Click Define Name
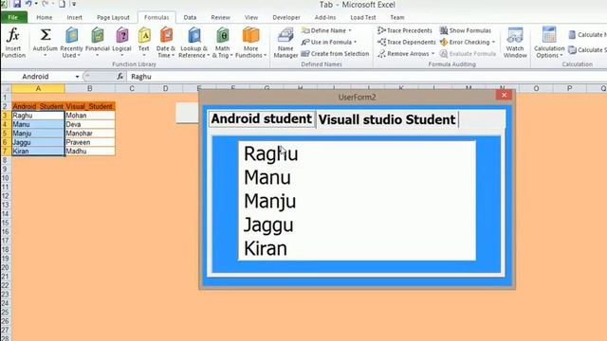The height and width of the screenshot is (341, 607). coord(323,30)
